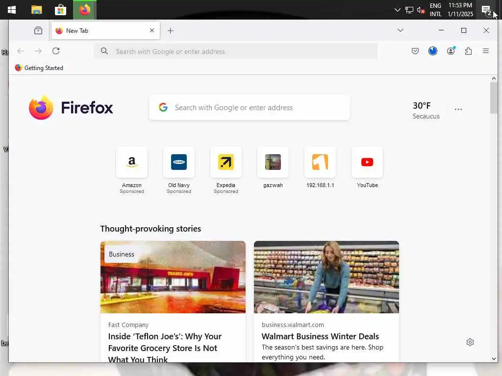This screenshot has height=376, width=502.
Task: Click the Firefox taskbar button
Action: coord(85,10)
